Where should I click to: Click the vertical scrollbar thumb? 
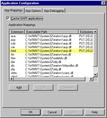tap(95, 50)
